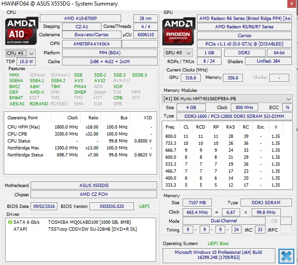
Task: Click the BIOS Version X555DG.520 field
Action: (x=112, y=207)
